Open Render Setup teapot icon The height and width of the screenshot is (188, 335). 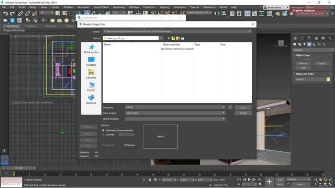pyautogui.click(x=278, y=14)
